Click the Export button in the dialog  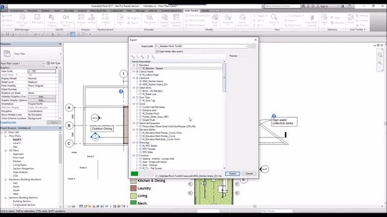(x=232, y=174)
